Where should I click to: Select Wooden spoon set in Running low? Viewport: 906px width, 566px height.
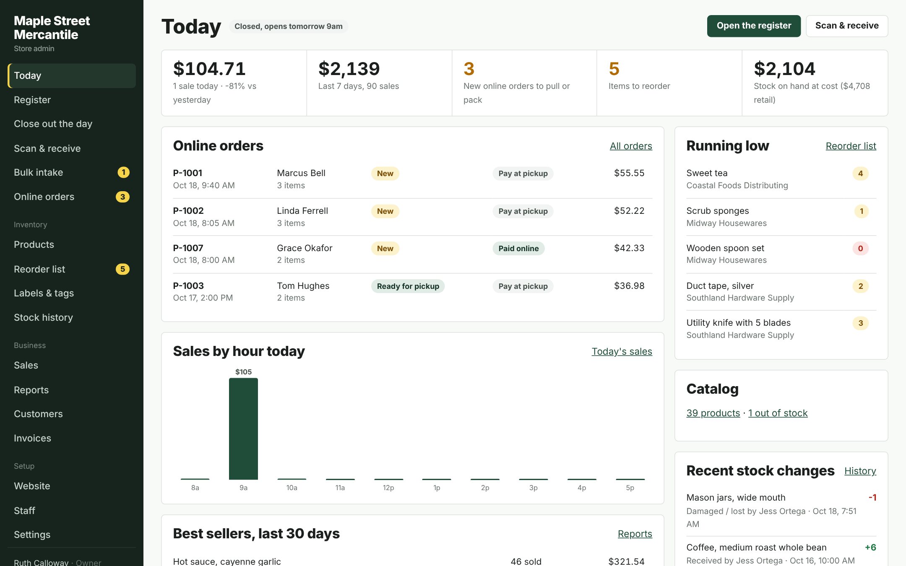pyautogui.click(x=781, y=254)
